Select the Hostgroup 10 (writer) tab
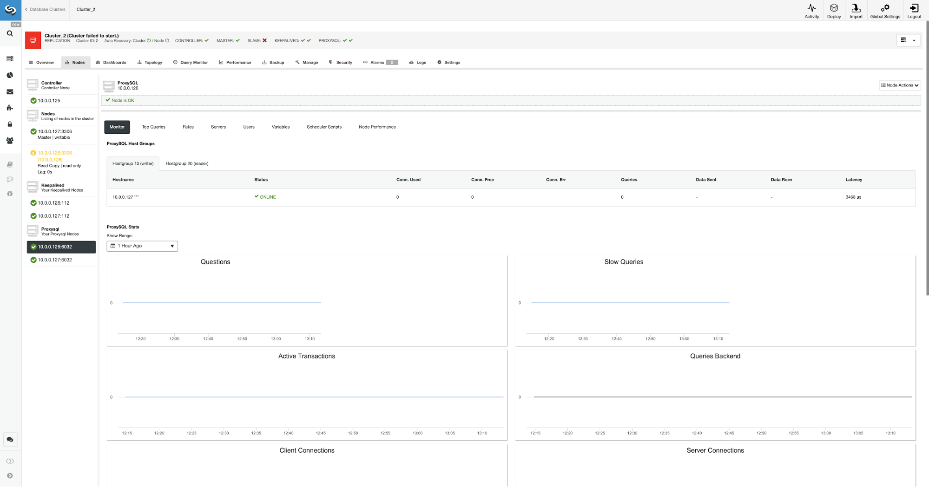The width and height of the screenshot is (929, 487). (133, 163)
